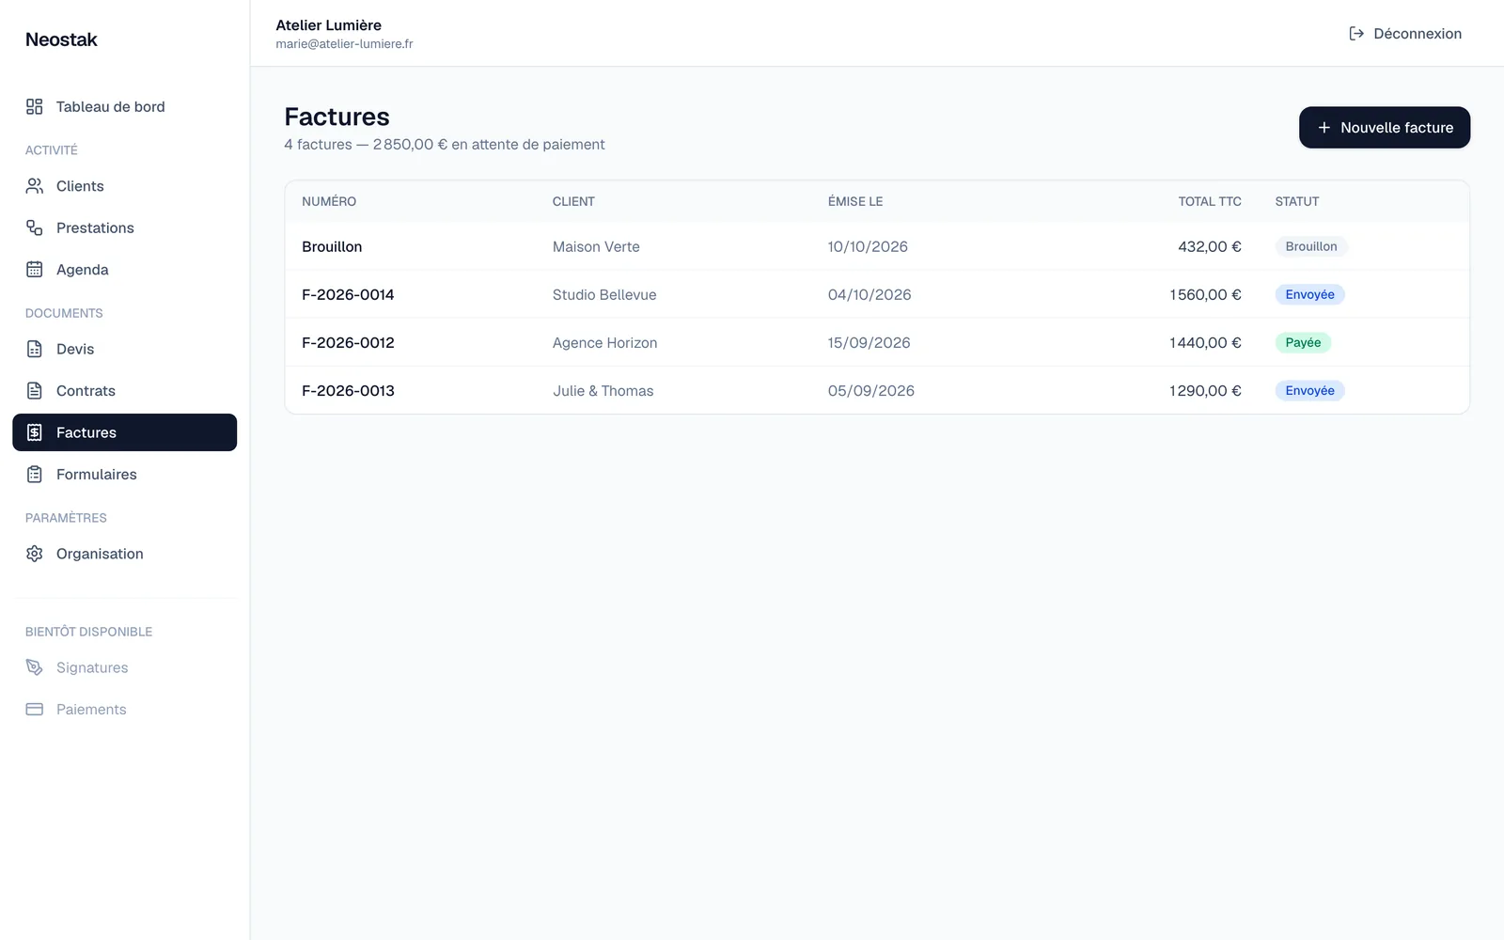Viewport: 1504px width, 940px height.
Task: Click the 10/10/2026 issue date
Action: pos(868,247)
